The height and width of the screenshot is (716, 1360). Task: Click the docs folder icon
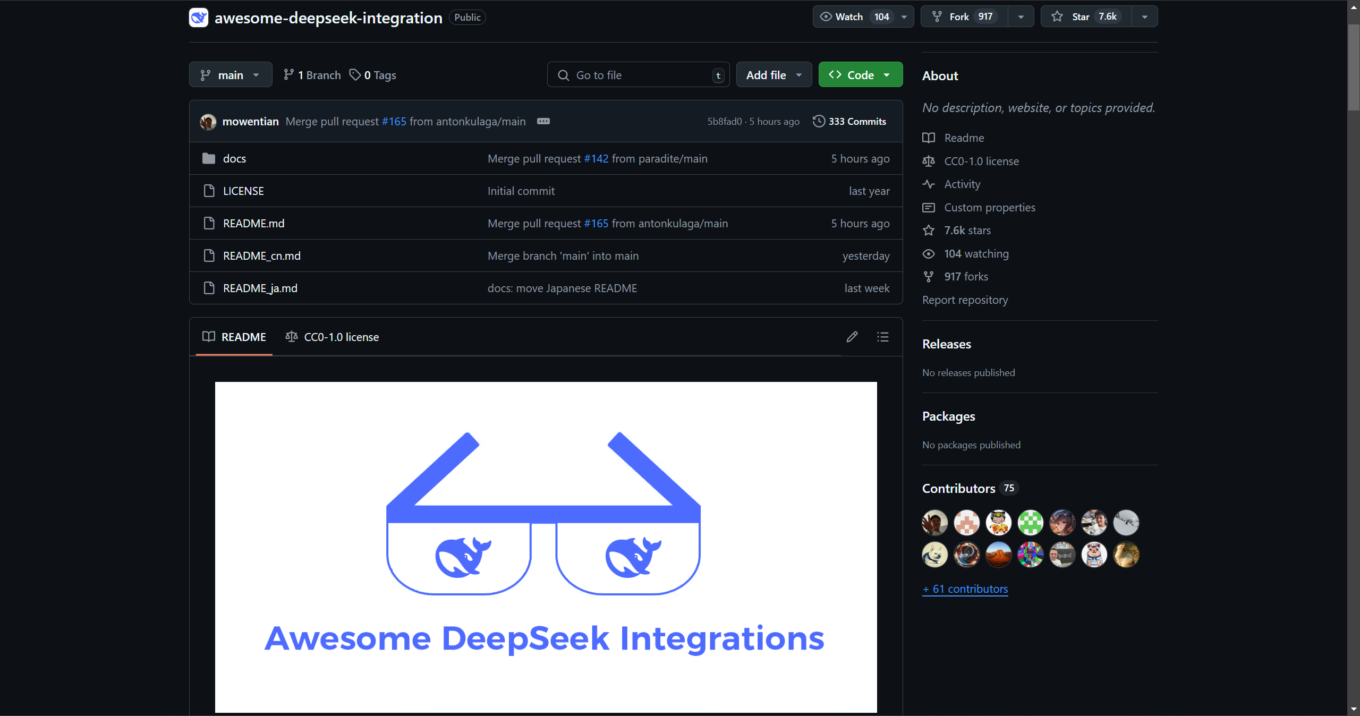209,158
